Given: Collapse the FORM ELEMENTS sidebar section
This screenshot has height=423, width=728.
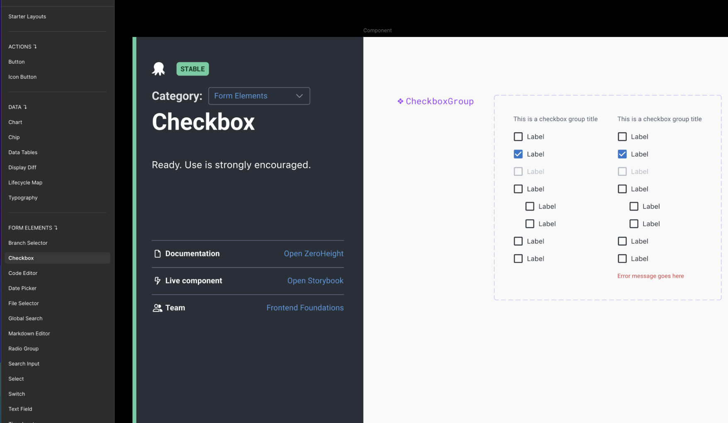Looking at the screenshot, I should [33, 228].
